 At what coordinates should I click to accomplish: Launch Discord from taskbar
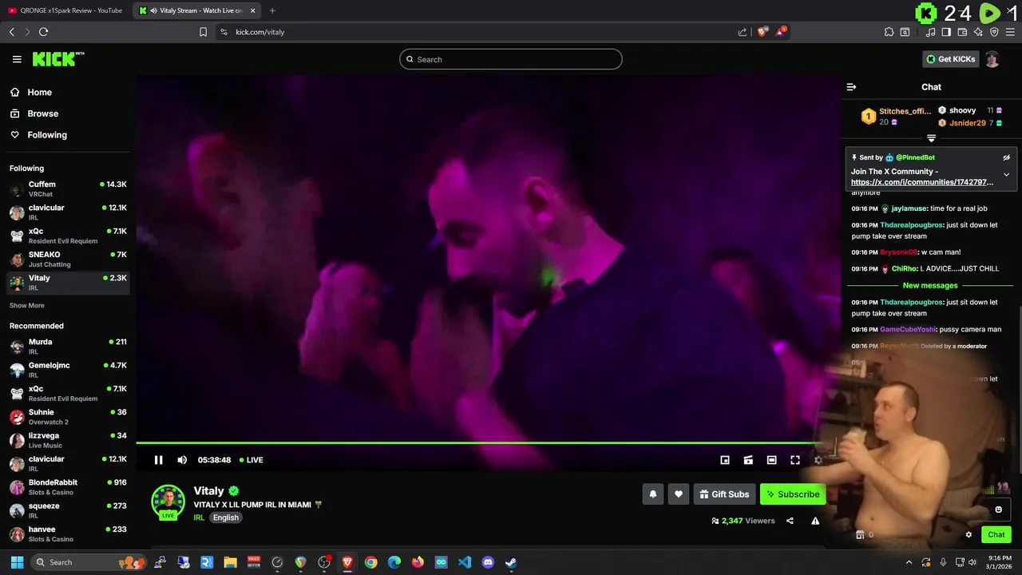click(488, 562)
